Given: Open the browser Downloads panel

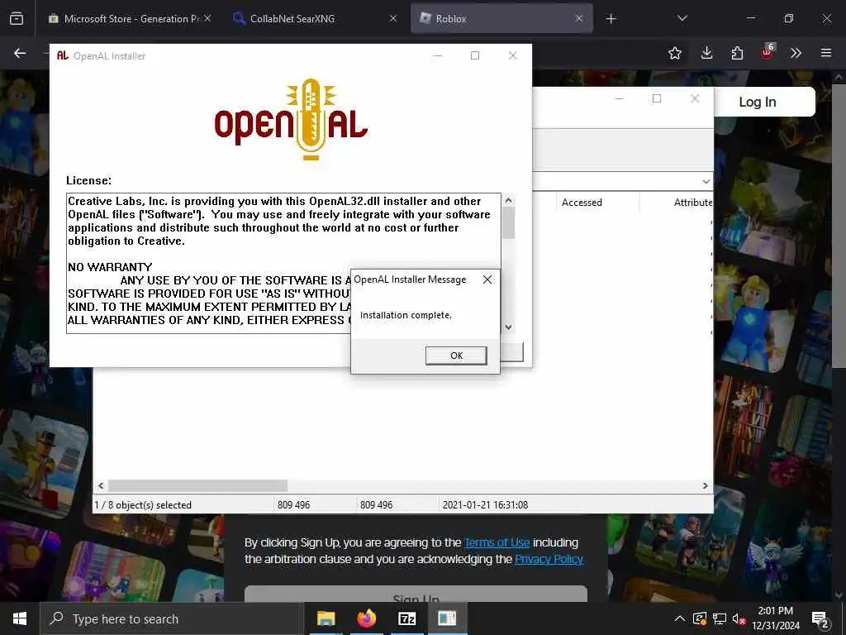Looking at the screenshot, I should click(706, 53).
